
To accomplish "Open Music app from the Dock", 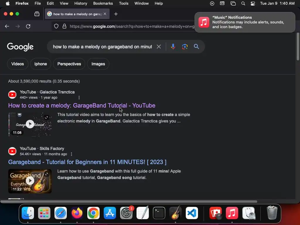I will (232, 213).
